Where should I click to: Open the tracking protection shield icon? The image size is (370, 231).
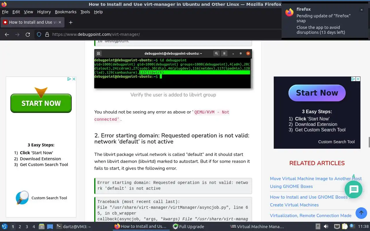[39, 34]
